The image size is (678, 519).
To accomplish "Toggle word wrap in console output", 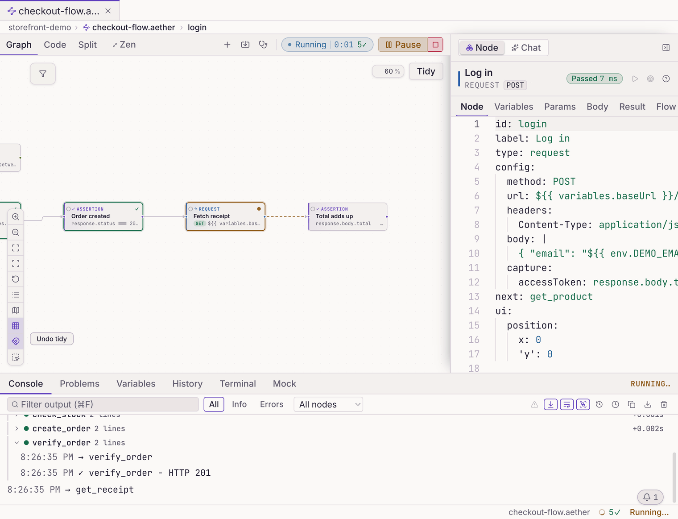I will tap(566, 405).
